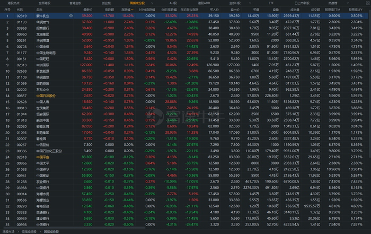
Task: Switch to the 全部港股 tab
Action: pos(45,3)
